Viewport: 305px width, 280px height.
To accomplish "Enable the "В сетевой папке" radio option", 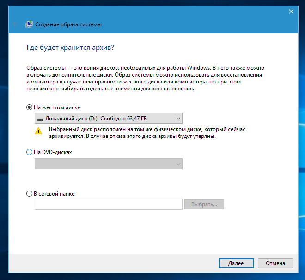I will pos(30,194).
